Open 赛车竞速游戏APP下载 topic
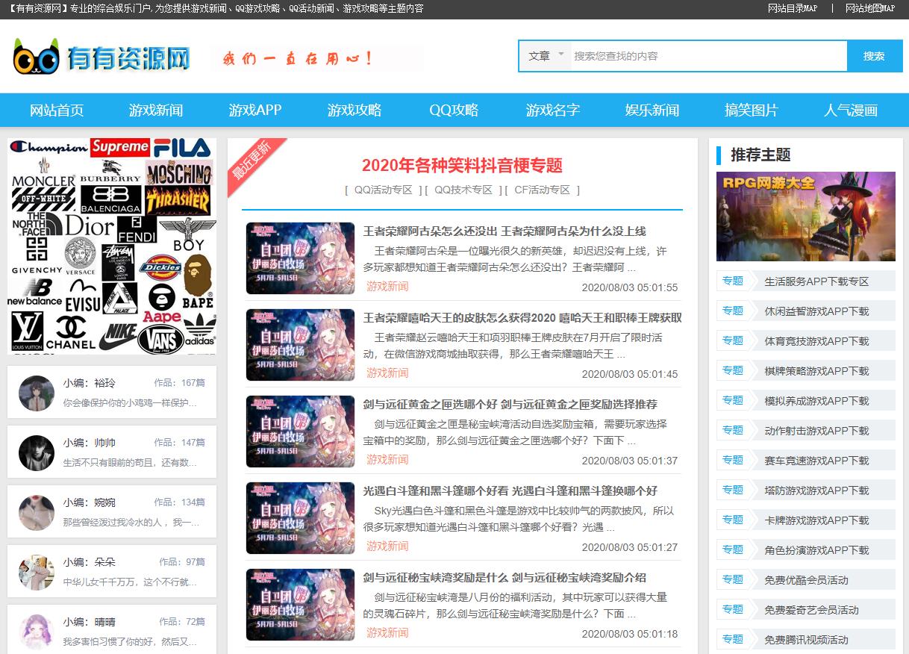The height and width of the screenshot is (654, 909). tap(817, 461)
